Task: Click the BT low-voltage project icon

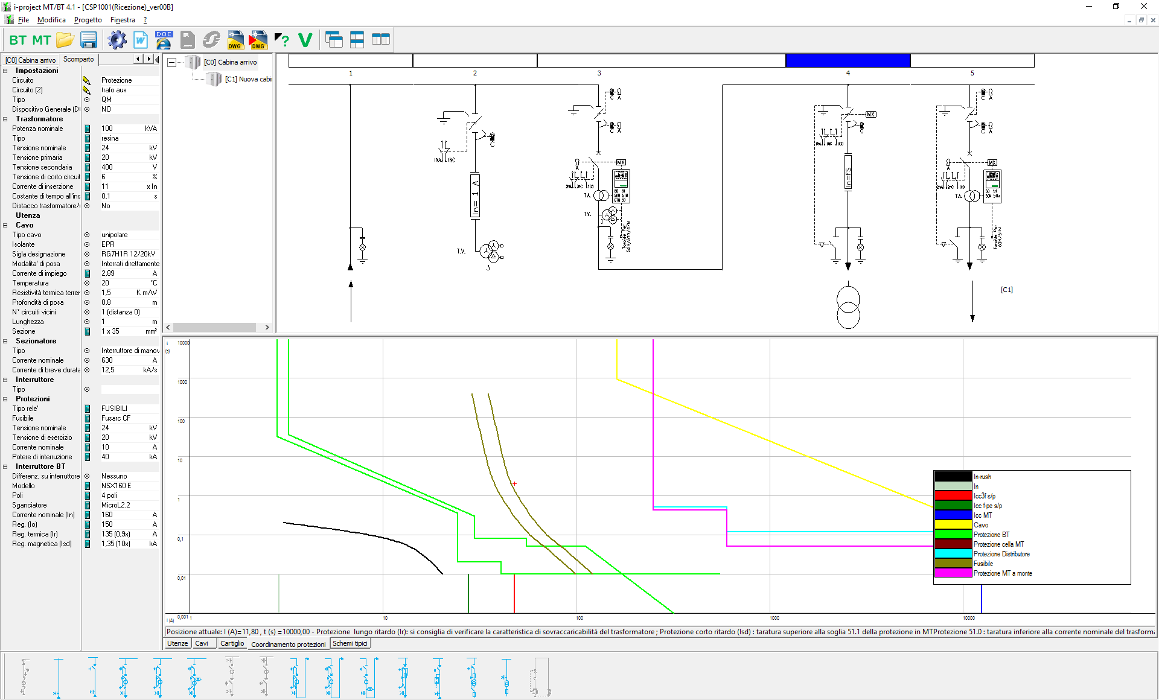Action: (x=18, y=40)
